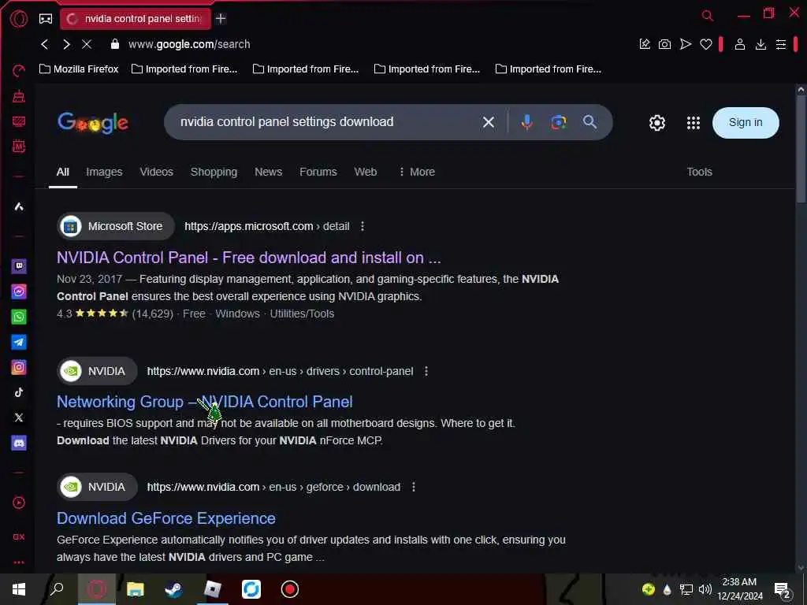Open Download GeForce Experience link

click(x=165, y=518)
